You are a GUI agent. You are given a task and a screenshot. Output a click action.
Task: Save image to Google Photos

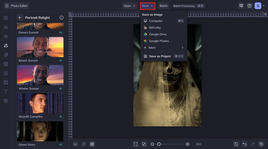pyautogui.click(x=164, y=41)
